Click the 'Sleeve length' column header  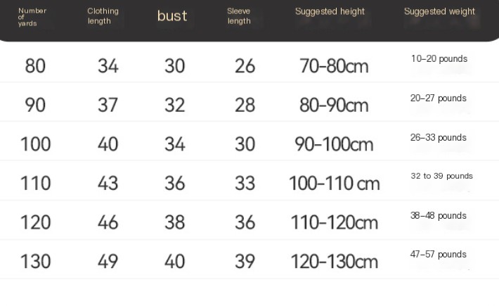tap(239, 16)
